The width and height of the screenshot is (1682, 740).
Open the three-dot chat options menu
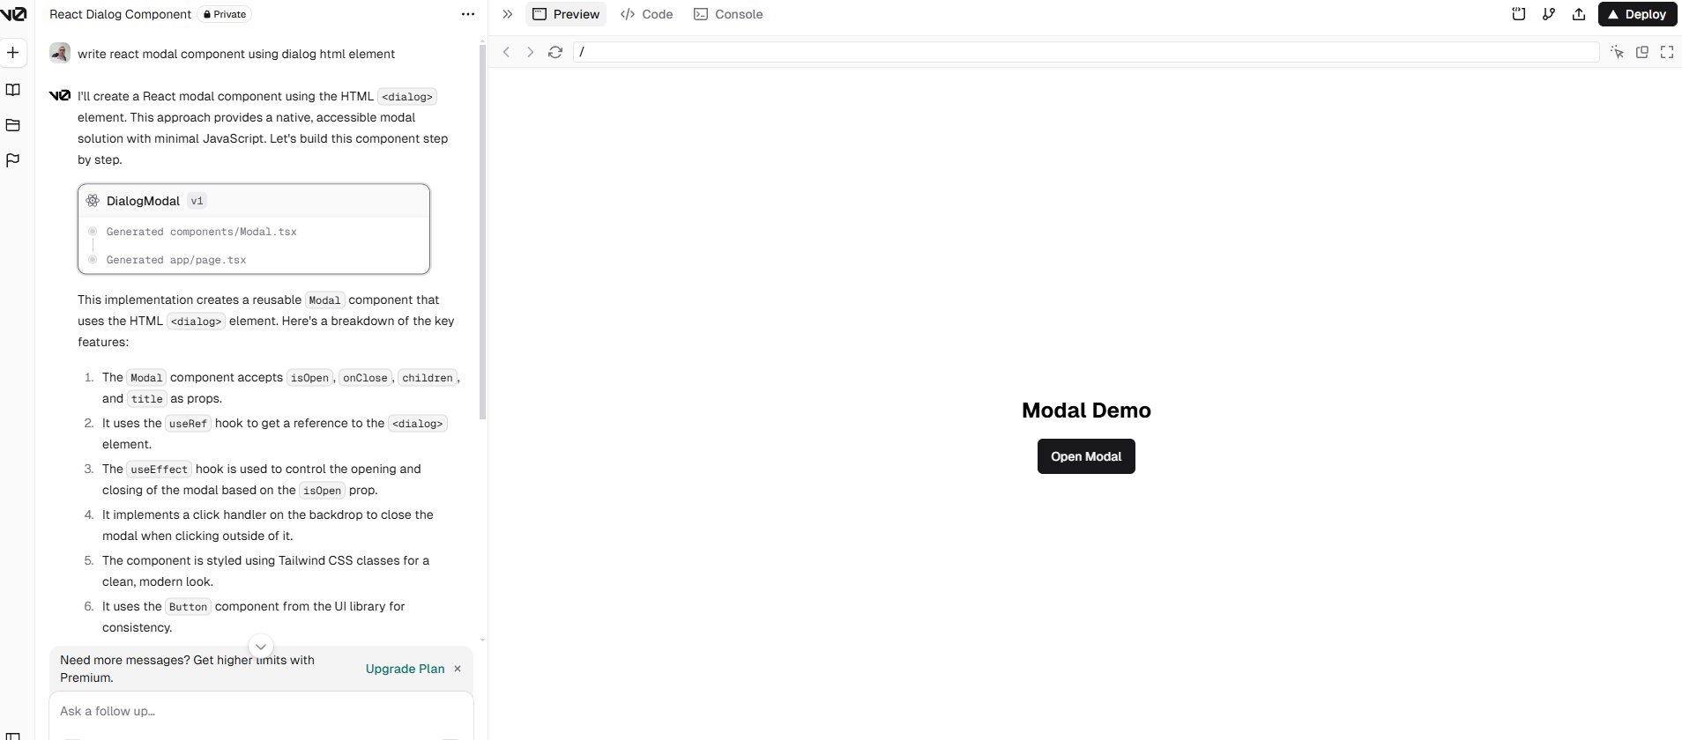pos(468,14)
